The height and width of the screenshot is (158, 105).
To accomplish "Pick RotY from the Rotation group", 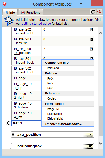I will 50,83.
